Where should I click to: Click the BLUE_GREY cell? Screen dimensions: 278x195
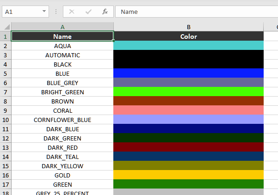tap(62, 83)
